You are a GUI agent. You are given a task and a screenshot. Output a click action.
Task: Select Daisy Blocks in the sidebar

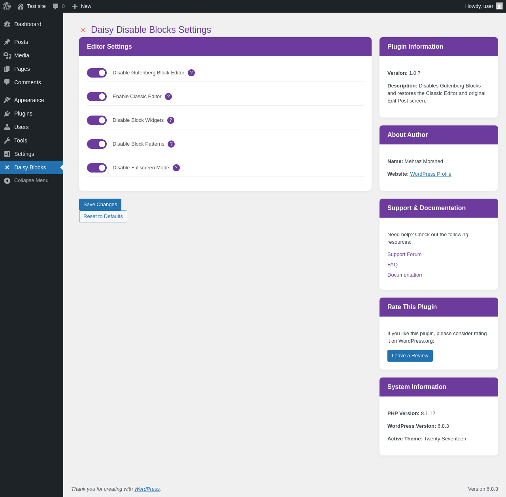pos(32,167)
